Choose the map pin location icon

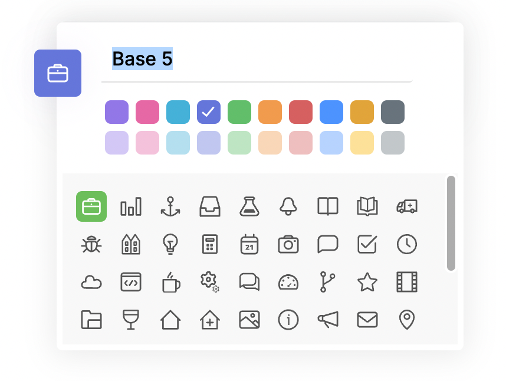tap(407, 320)
